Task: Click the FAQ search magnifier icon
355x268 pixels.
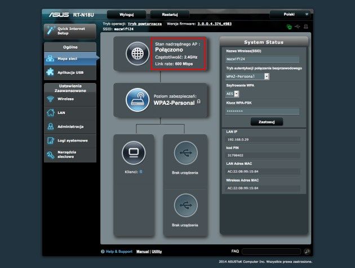Action: (307, 251)
